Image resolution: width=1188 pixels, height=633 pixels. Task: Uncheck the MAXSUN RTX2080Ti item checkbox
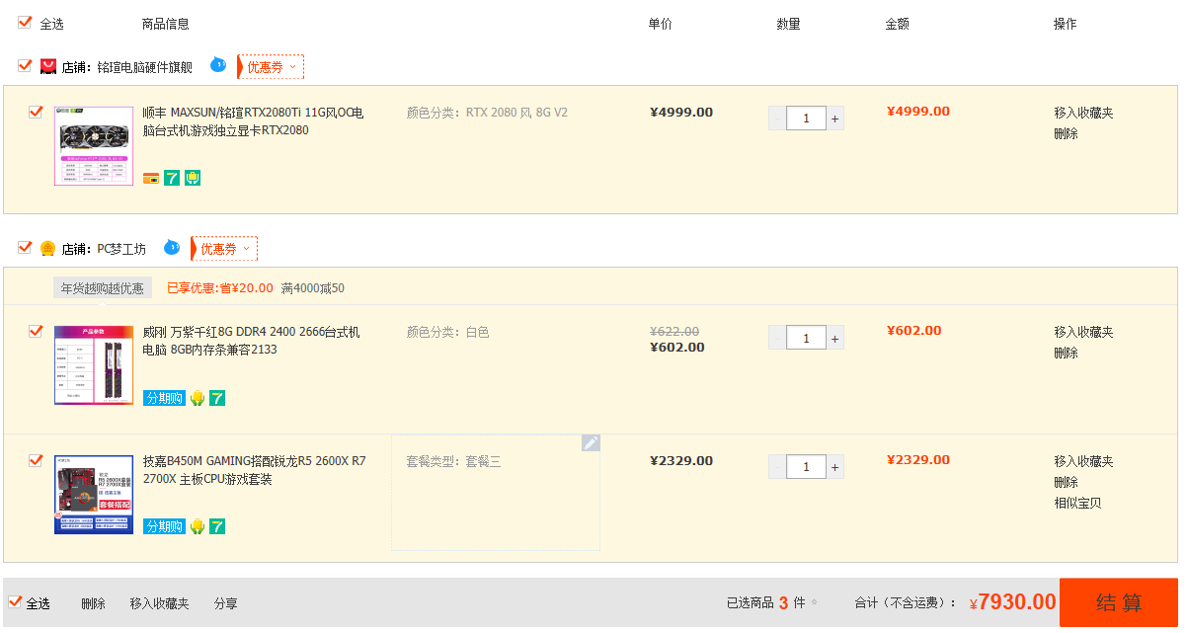pos(36,112)
